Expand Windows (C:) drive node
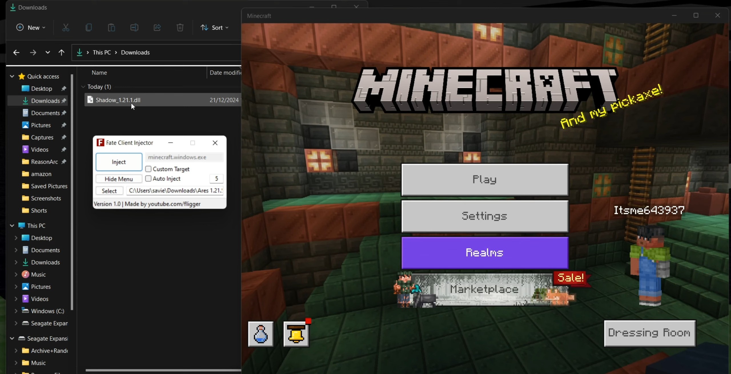Viewport: 731px width, 374px height. coord(16,311)
